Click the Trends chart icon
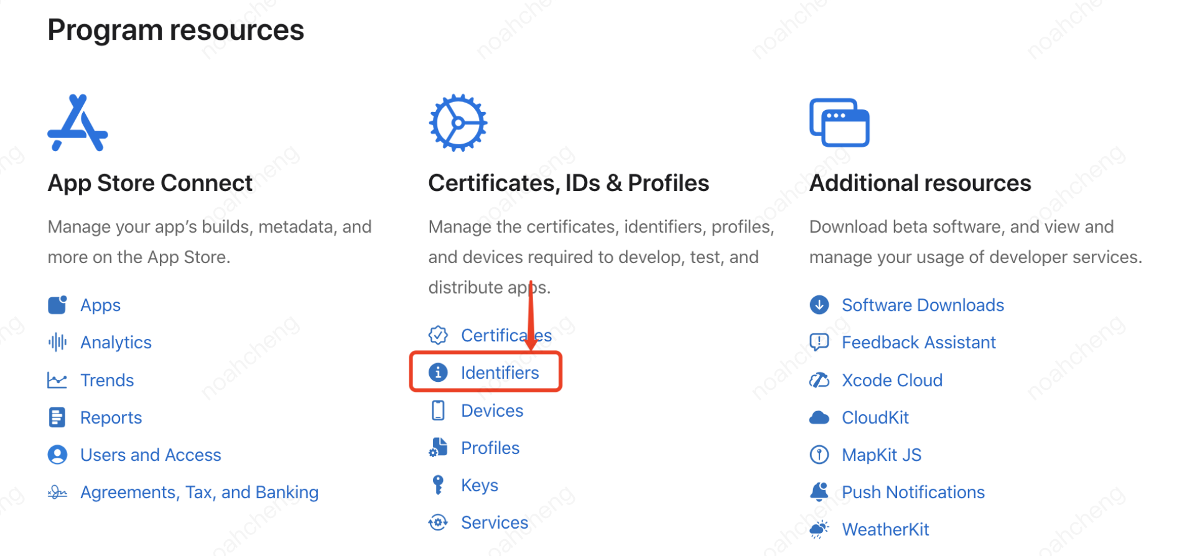1182x556 pixels. [57, 380]
